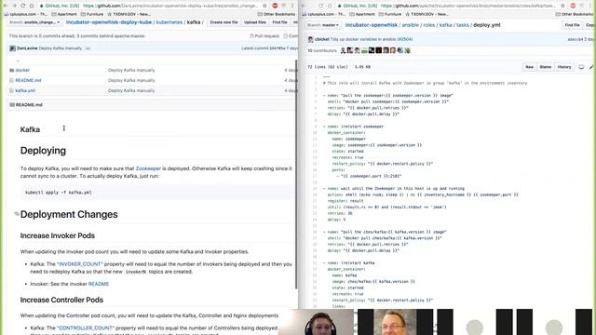Click Create new file button
The height and width of the screenshot is (335, 596).
click(x=223, y=22)
